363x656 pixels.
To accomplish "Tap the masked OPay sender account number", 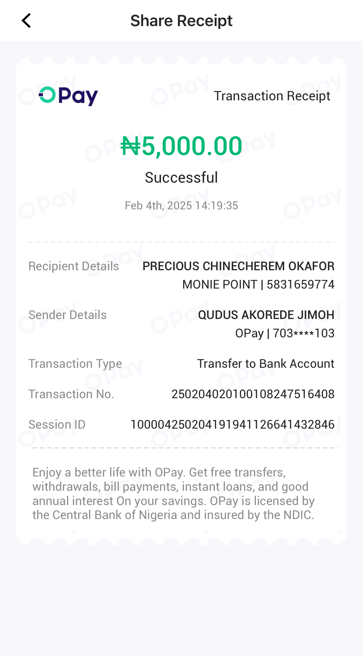I will click(x=285, y=333).
